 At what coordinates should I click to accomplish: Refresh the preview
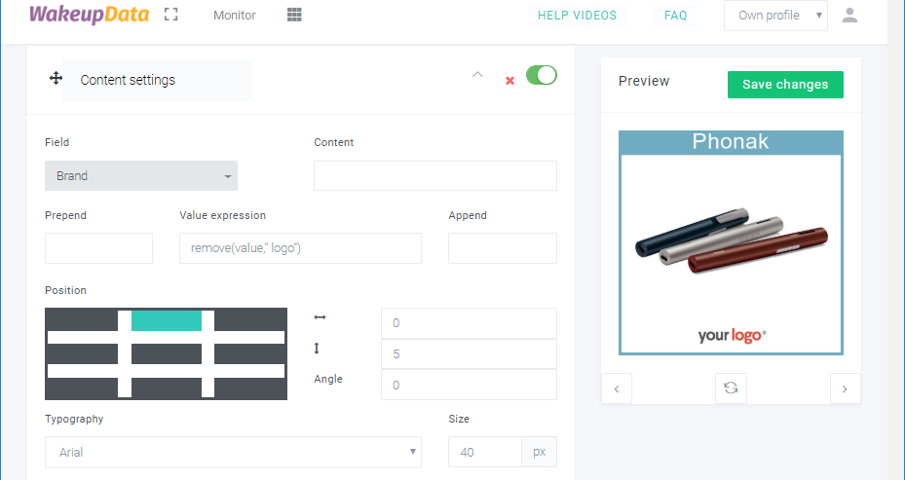tap(731, 388)
